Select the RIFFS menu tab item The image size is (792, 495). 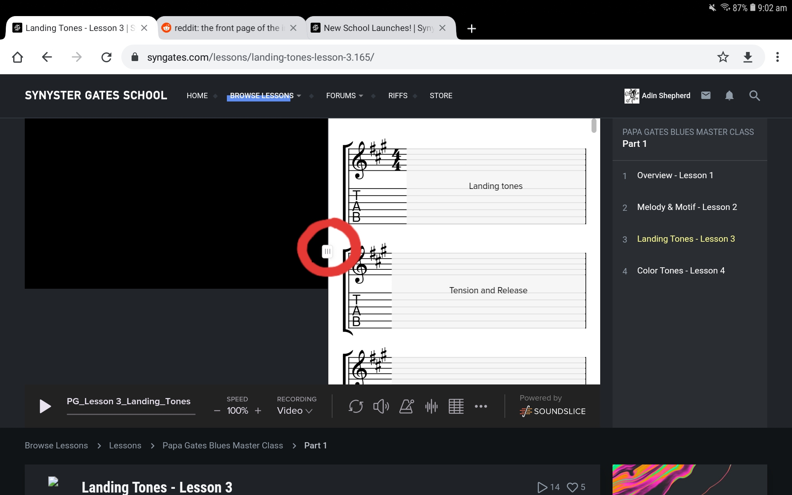[397, 95]
